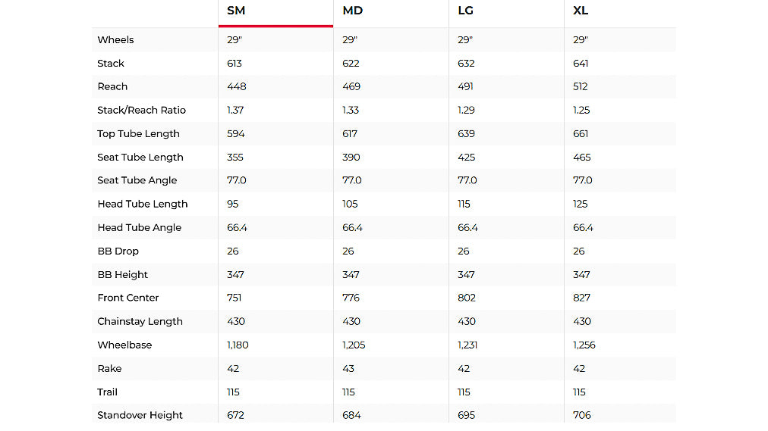Click the Wheels row label
The width and height of the screenshot is (768, 431).
[x=115, y=40]
